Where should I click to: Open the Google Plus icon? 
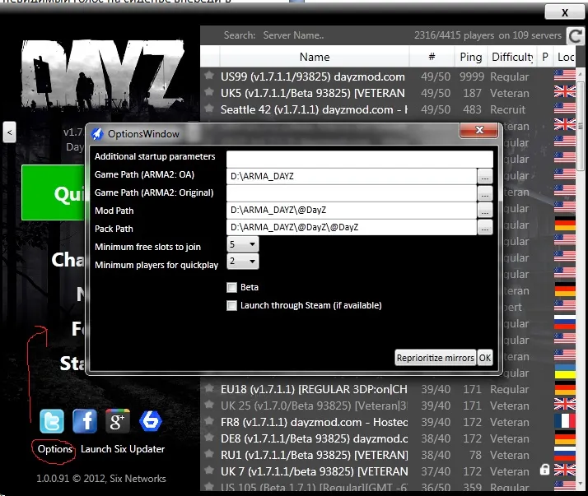[118, 421]
